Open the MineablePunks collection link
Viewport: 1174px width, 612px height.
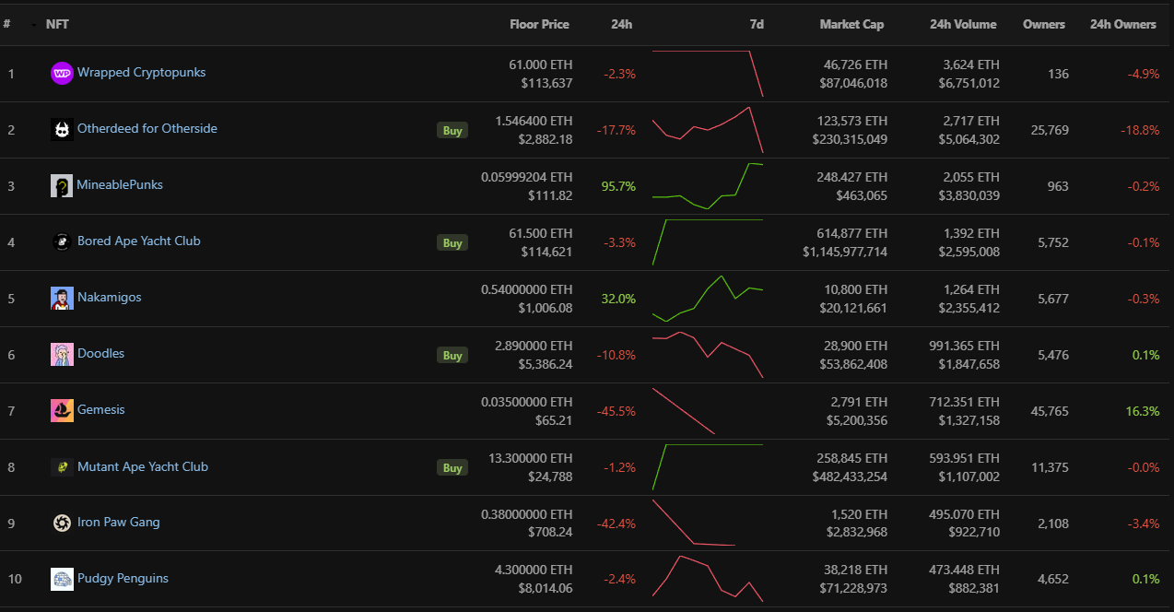[x=120, y=184]
